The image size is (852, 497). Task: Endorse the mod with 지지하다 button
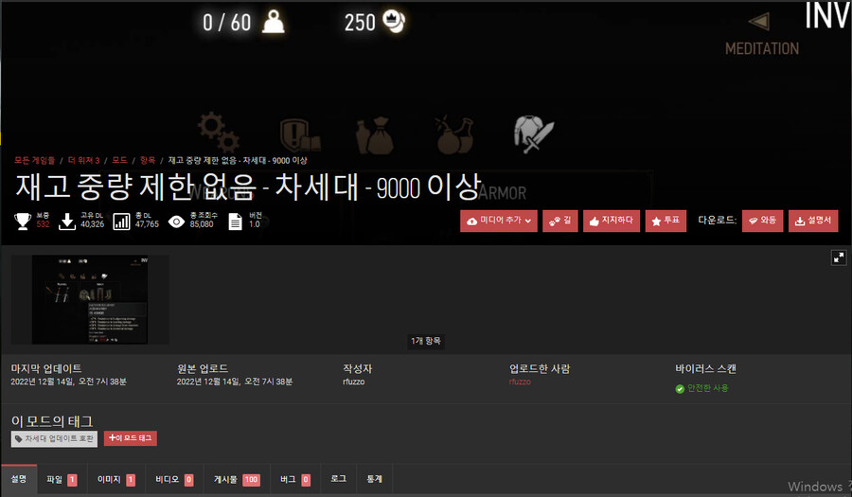pos(612,221)
